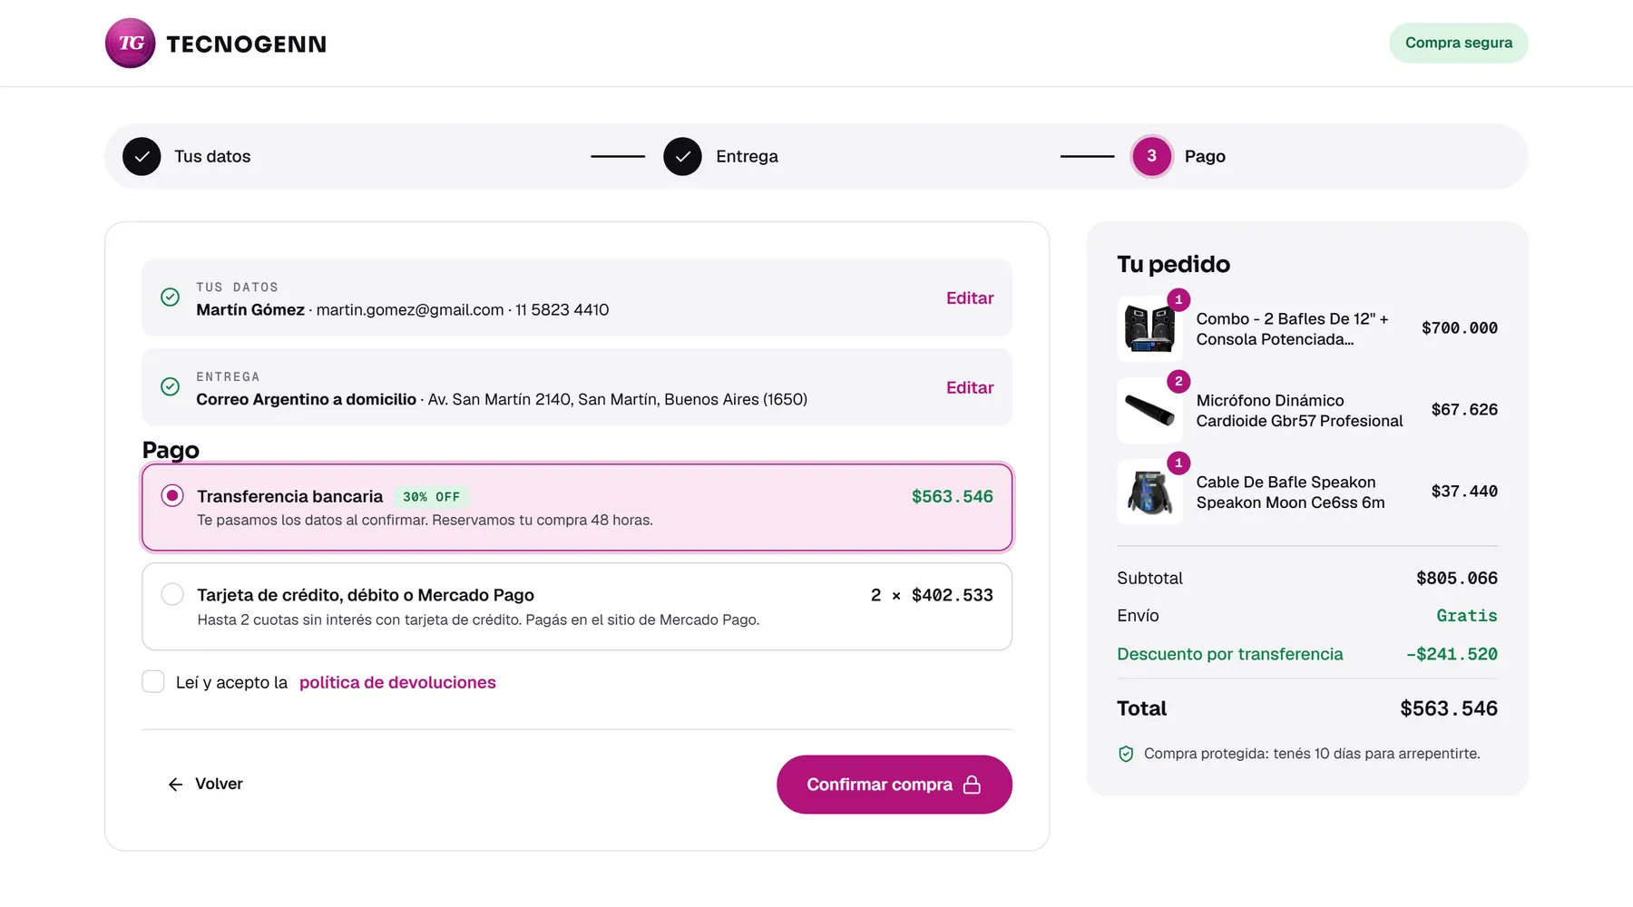Click the Total $563.546 amount in summary
Screen dimensions: 1633x907
pos(1449,708)
